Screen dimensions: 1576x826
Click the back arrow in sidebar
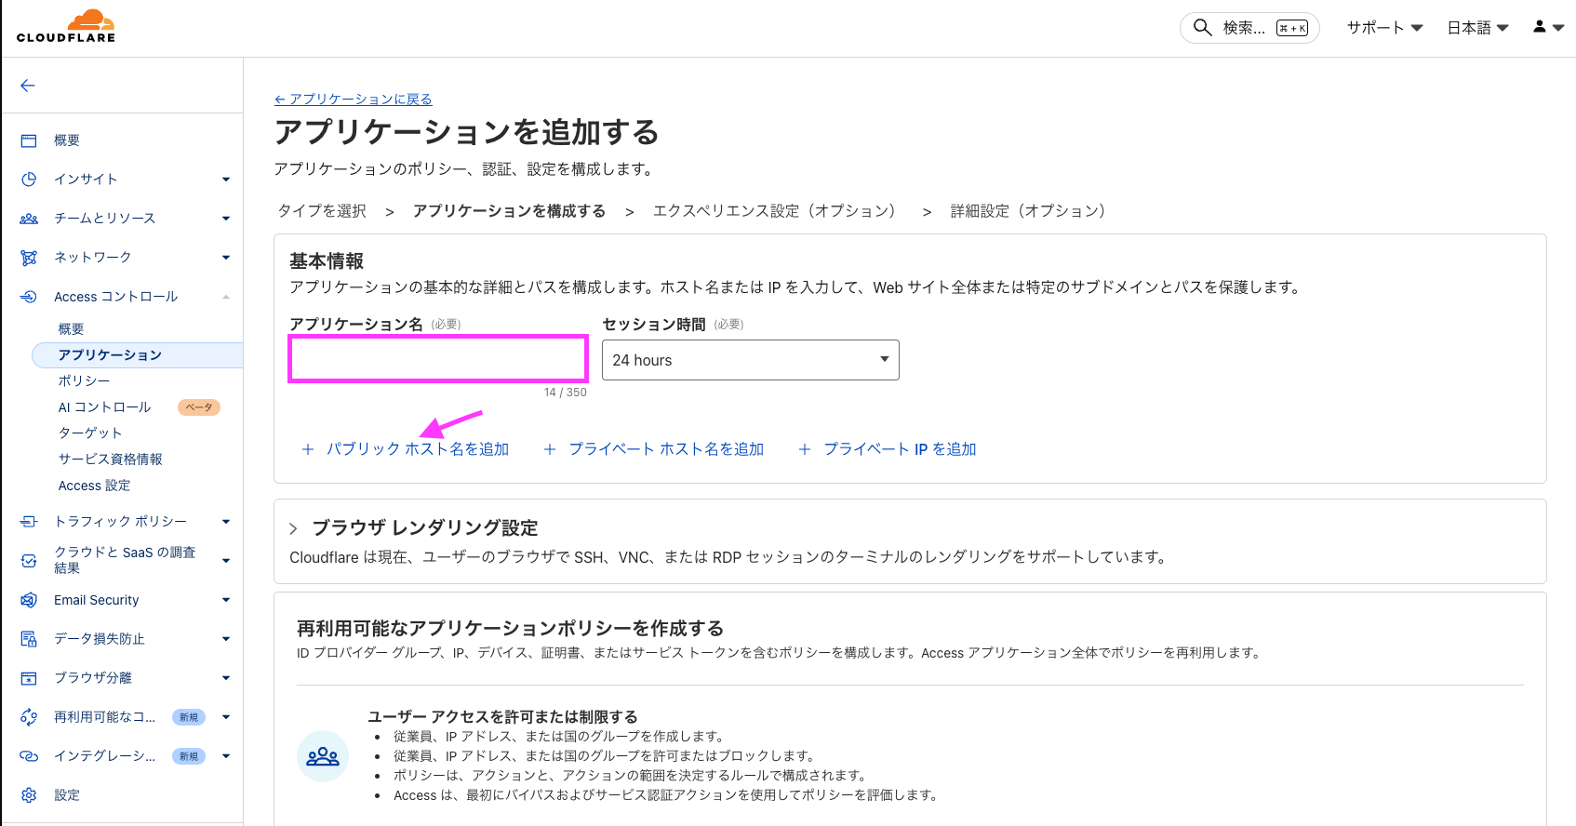(x=28, y=86)
